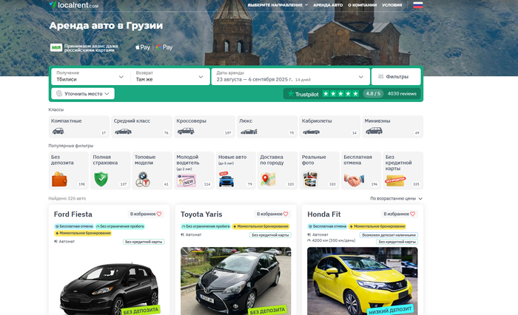518x315 pixels.
Task: Click Бесплатная отмена tag on Honda Fit
Action: tap(327, 226)
